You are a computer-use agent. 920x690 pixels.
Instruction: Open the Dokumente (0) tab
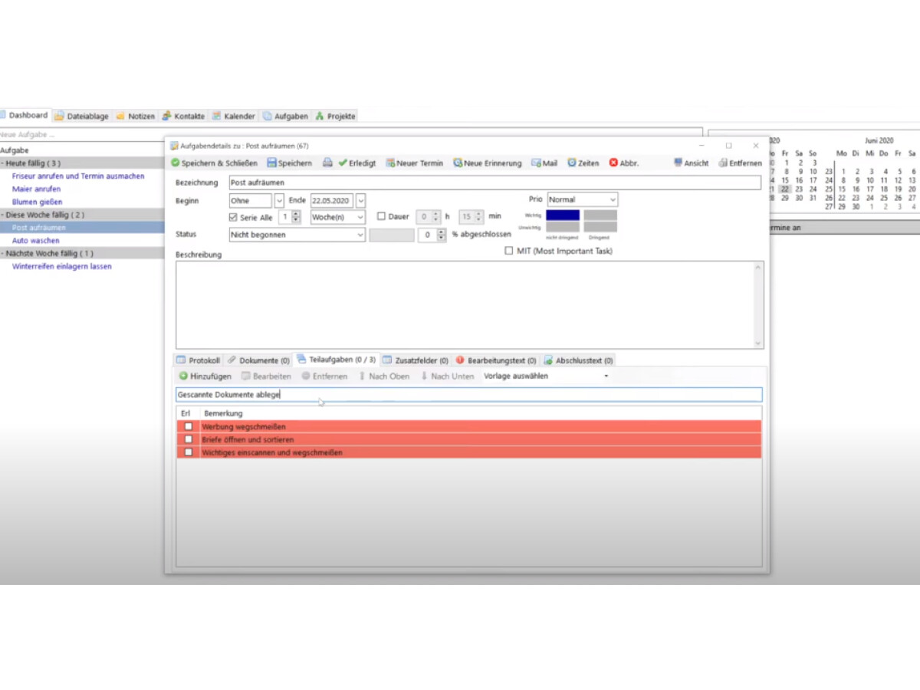point(258,360)
